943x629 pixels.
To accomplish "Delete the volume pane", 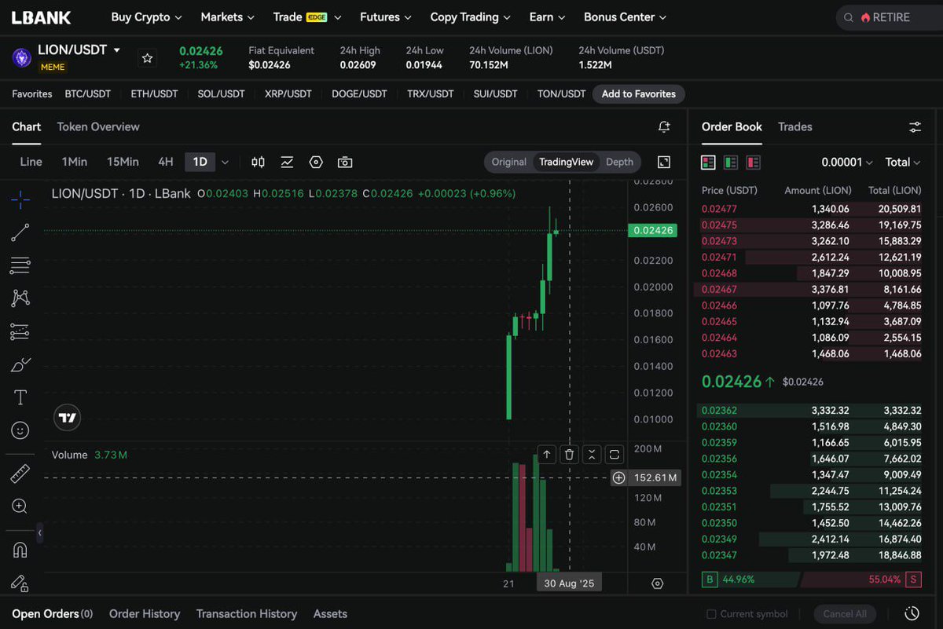I will 570,454.
